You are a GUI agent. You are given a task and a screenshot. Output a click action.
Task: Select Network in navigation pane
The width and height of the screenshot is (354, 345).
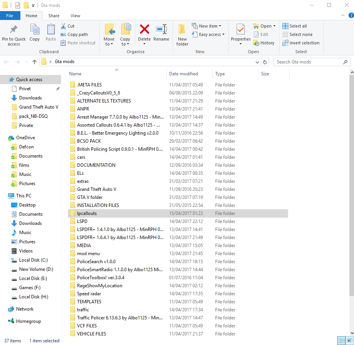click(x=25, y=309)
